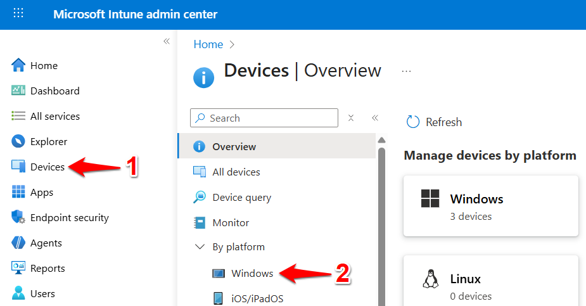Click the Explorer compass icon
Screen dimensions: 586x306
[x=18, y=141]
